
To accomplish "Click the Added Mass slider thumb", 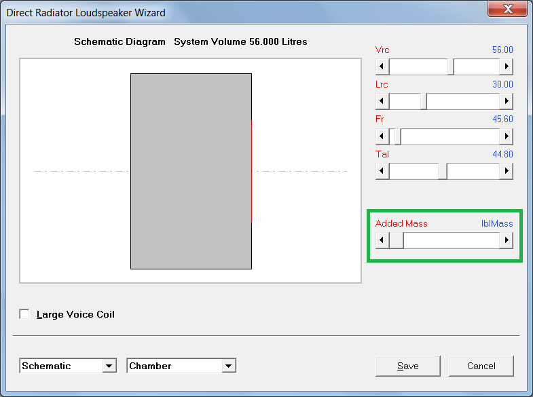I will point(397,240).
